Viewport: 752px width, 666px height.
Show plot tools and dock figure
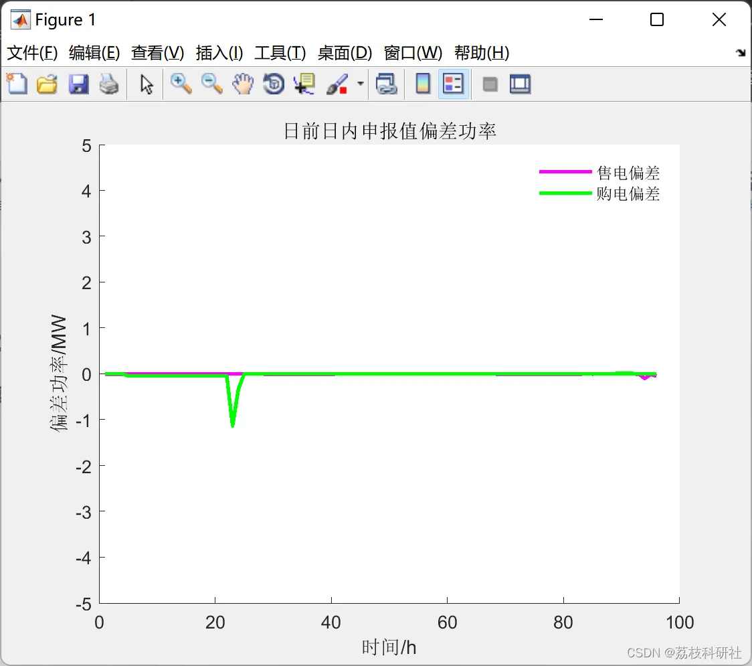(520, 84)
